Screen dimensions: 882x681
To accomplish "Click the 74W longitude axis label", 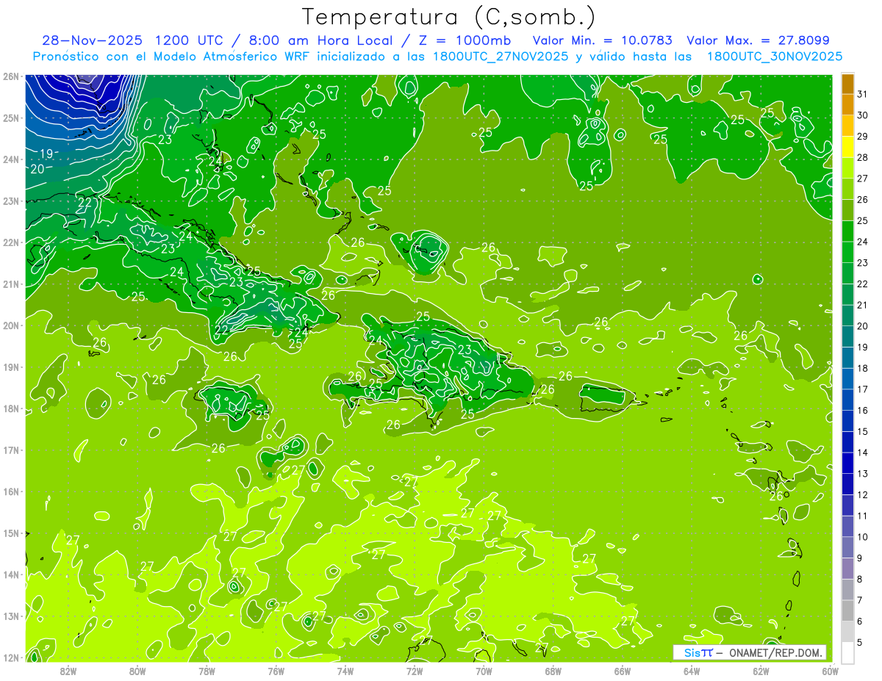I will coord(345,671).
